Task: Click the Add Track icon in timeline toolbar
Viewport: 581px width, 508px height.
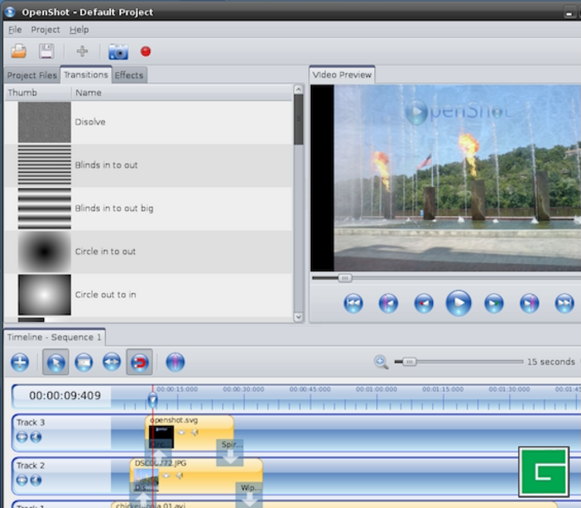Action: [19, 362]
